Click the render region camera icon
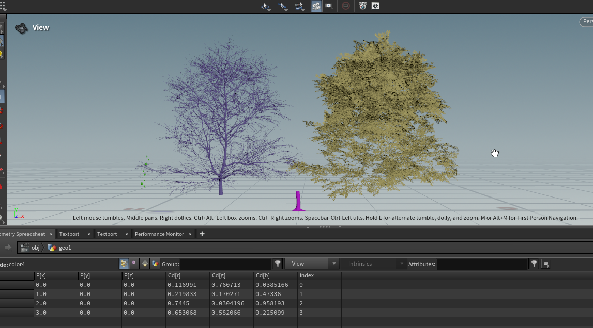 tap(315, 6)
